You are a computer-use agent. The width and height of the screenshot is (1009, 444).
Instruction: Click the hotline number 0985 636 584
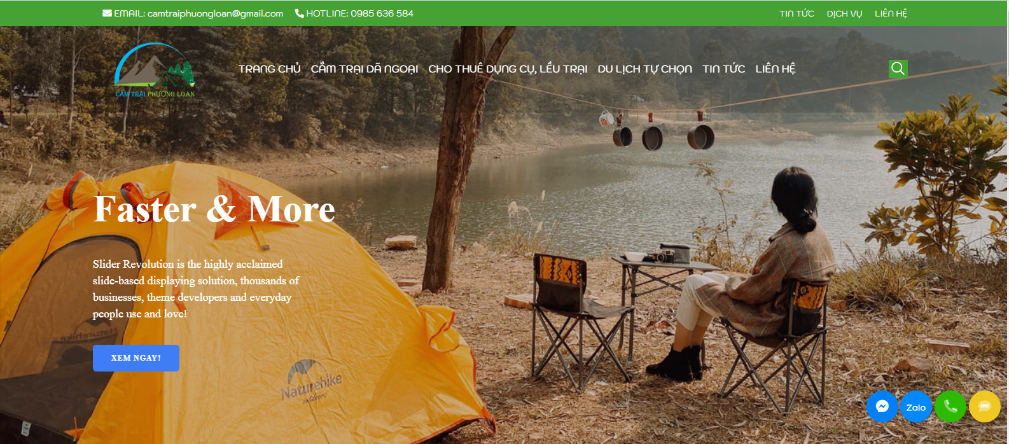(382, 13)
